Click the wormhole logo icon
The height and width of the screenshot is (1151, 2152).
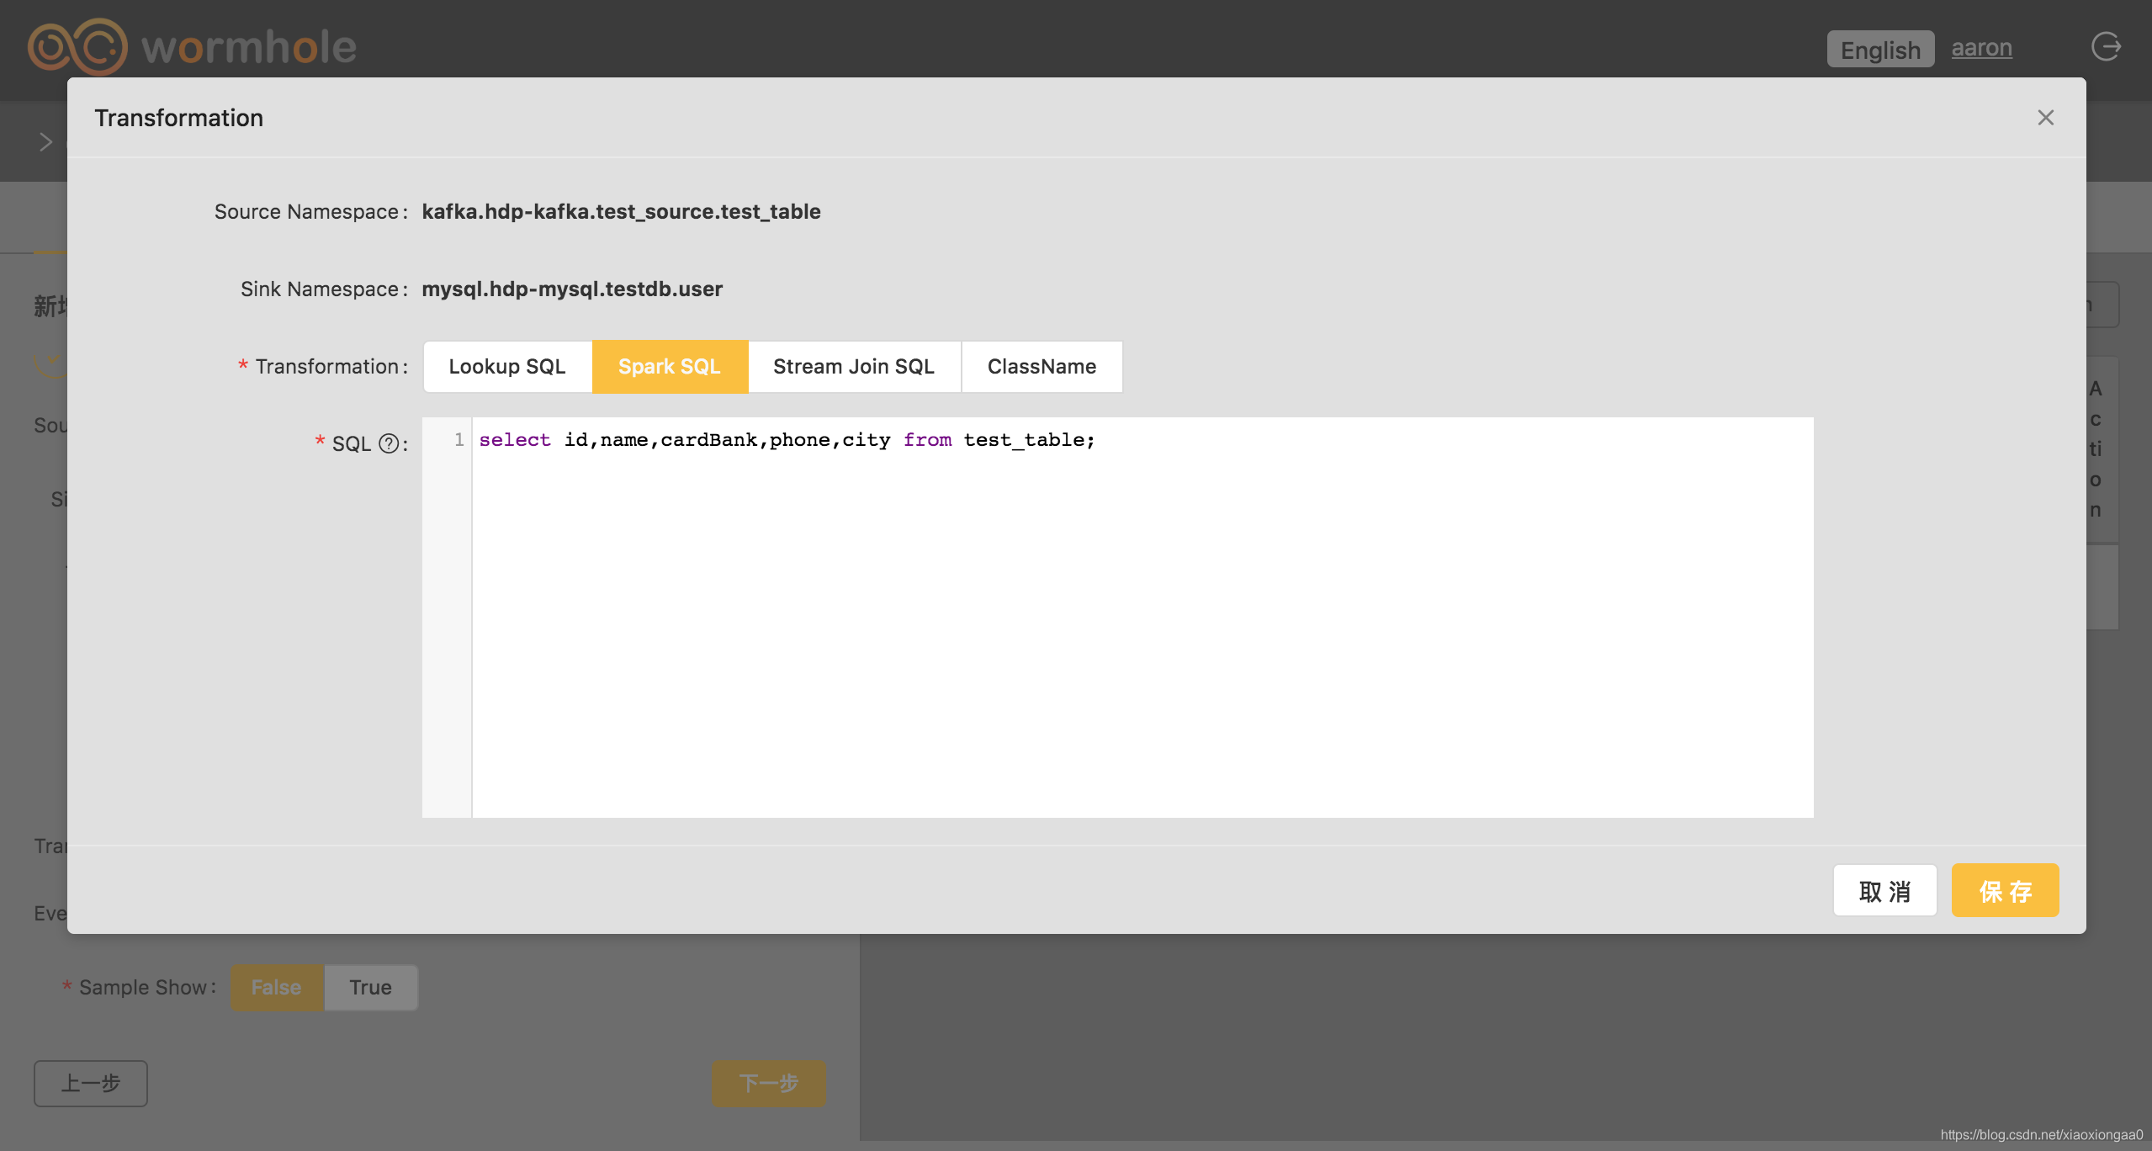point(77,47)
